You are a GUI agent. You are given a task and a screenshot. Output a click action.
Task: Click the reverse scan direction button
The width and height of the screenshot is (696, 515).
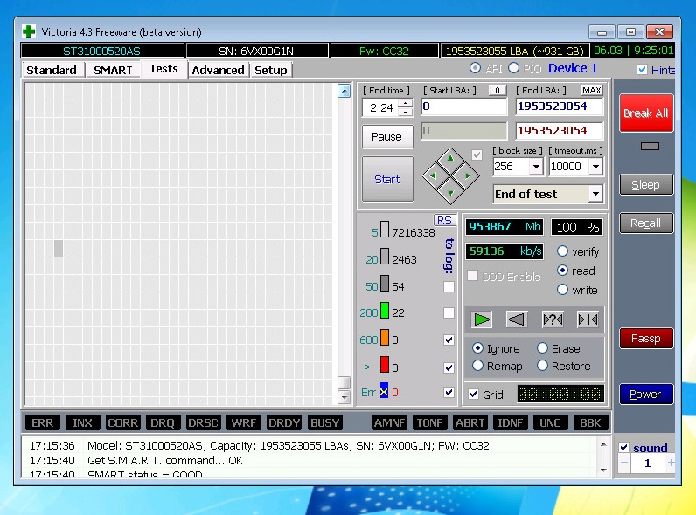pos(517,319)
